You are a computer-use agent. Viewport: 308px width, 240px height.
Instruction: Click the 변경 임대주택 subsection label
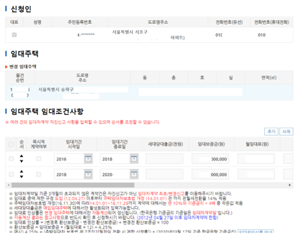[23, 67]
